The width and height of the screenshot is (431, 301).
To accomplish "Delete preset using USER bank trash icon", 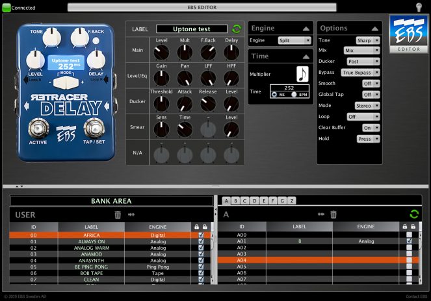I will (118, 215).
